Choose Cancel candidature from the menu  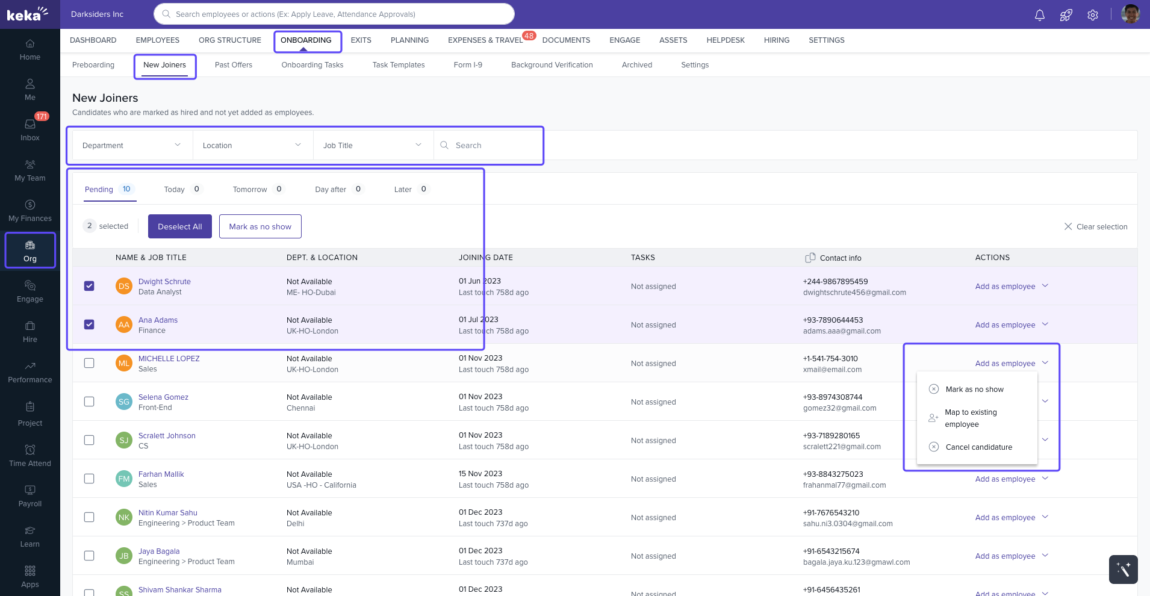point(978,447)
